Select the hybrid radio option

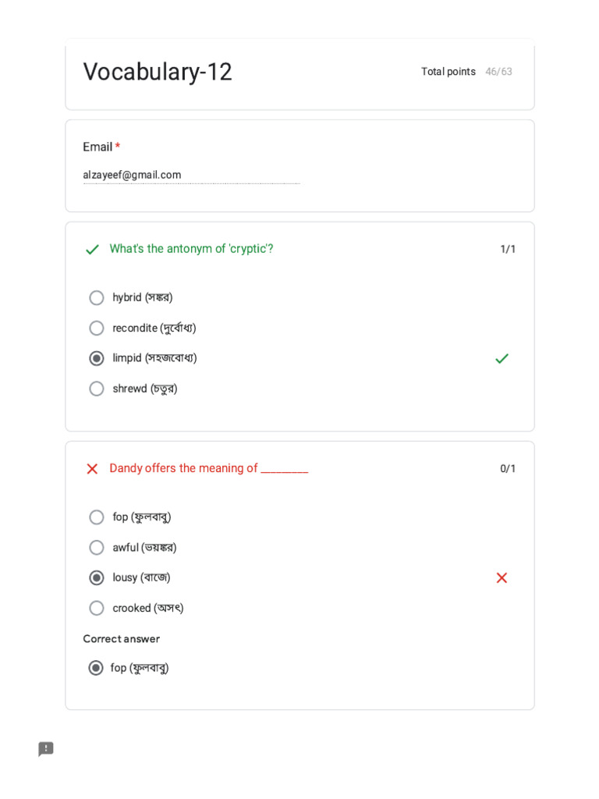click(x=97, y=298)
